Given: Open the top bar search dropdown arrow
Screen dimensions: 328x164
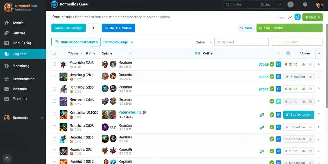Looking at the screenshot, I should pyautogui.click(x=280, y=4).
